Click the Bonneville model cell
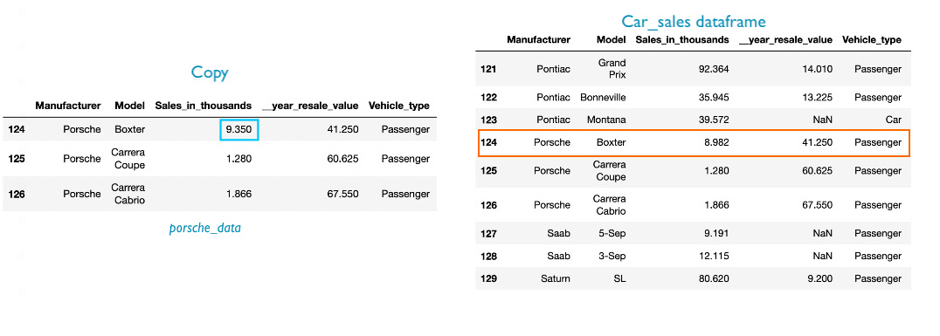The height and width of the screenshot is (336, 940). click(x=603, y=97)
